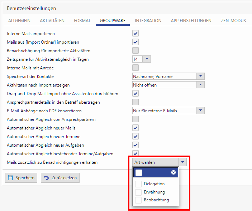Click the clear (x) icon in dropdown search
This screenshot has height=211, width=252.
173,172
